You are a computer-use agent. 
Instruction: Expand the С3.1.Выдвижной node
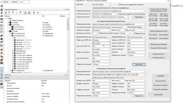(x=10, y=33)
